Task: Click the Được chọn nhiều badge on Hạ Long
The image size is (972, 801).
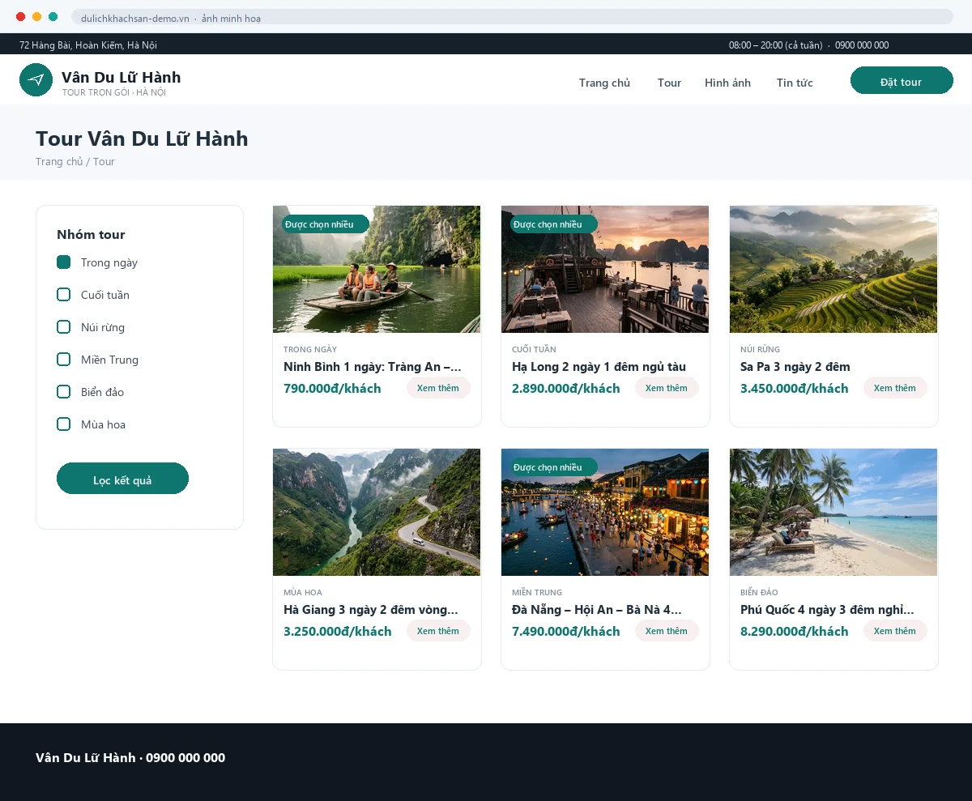Action: (554, 224)
